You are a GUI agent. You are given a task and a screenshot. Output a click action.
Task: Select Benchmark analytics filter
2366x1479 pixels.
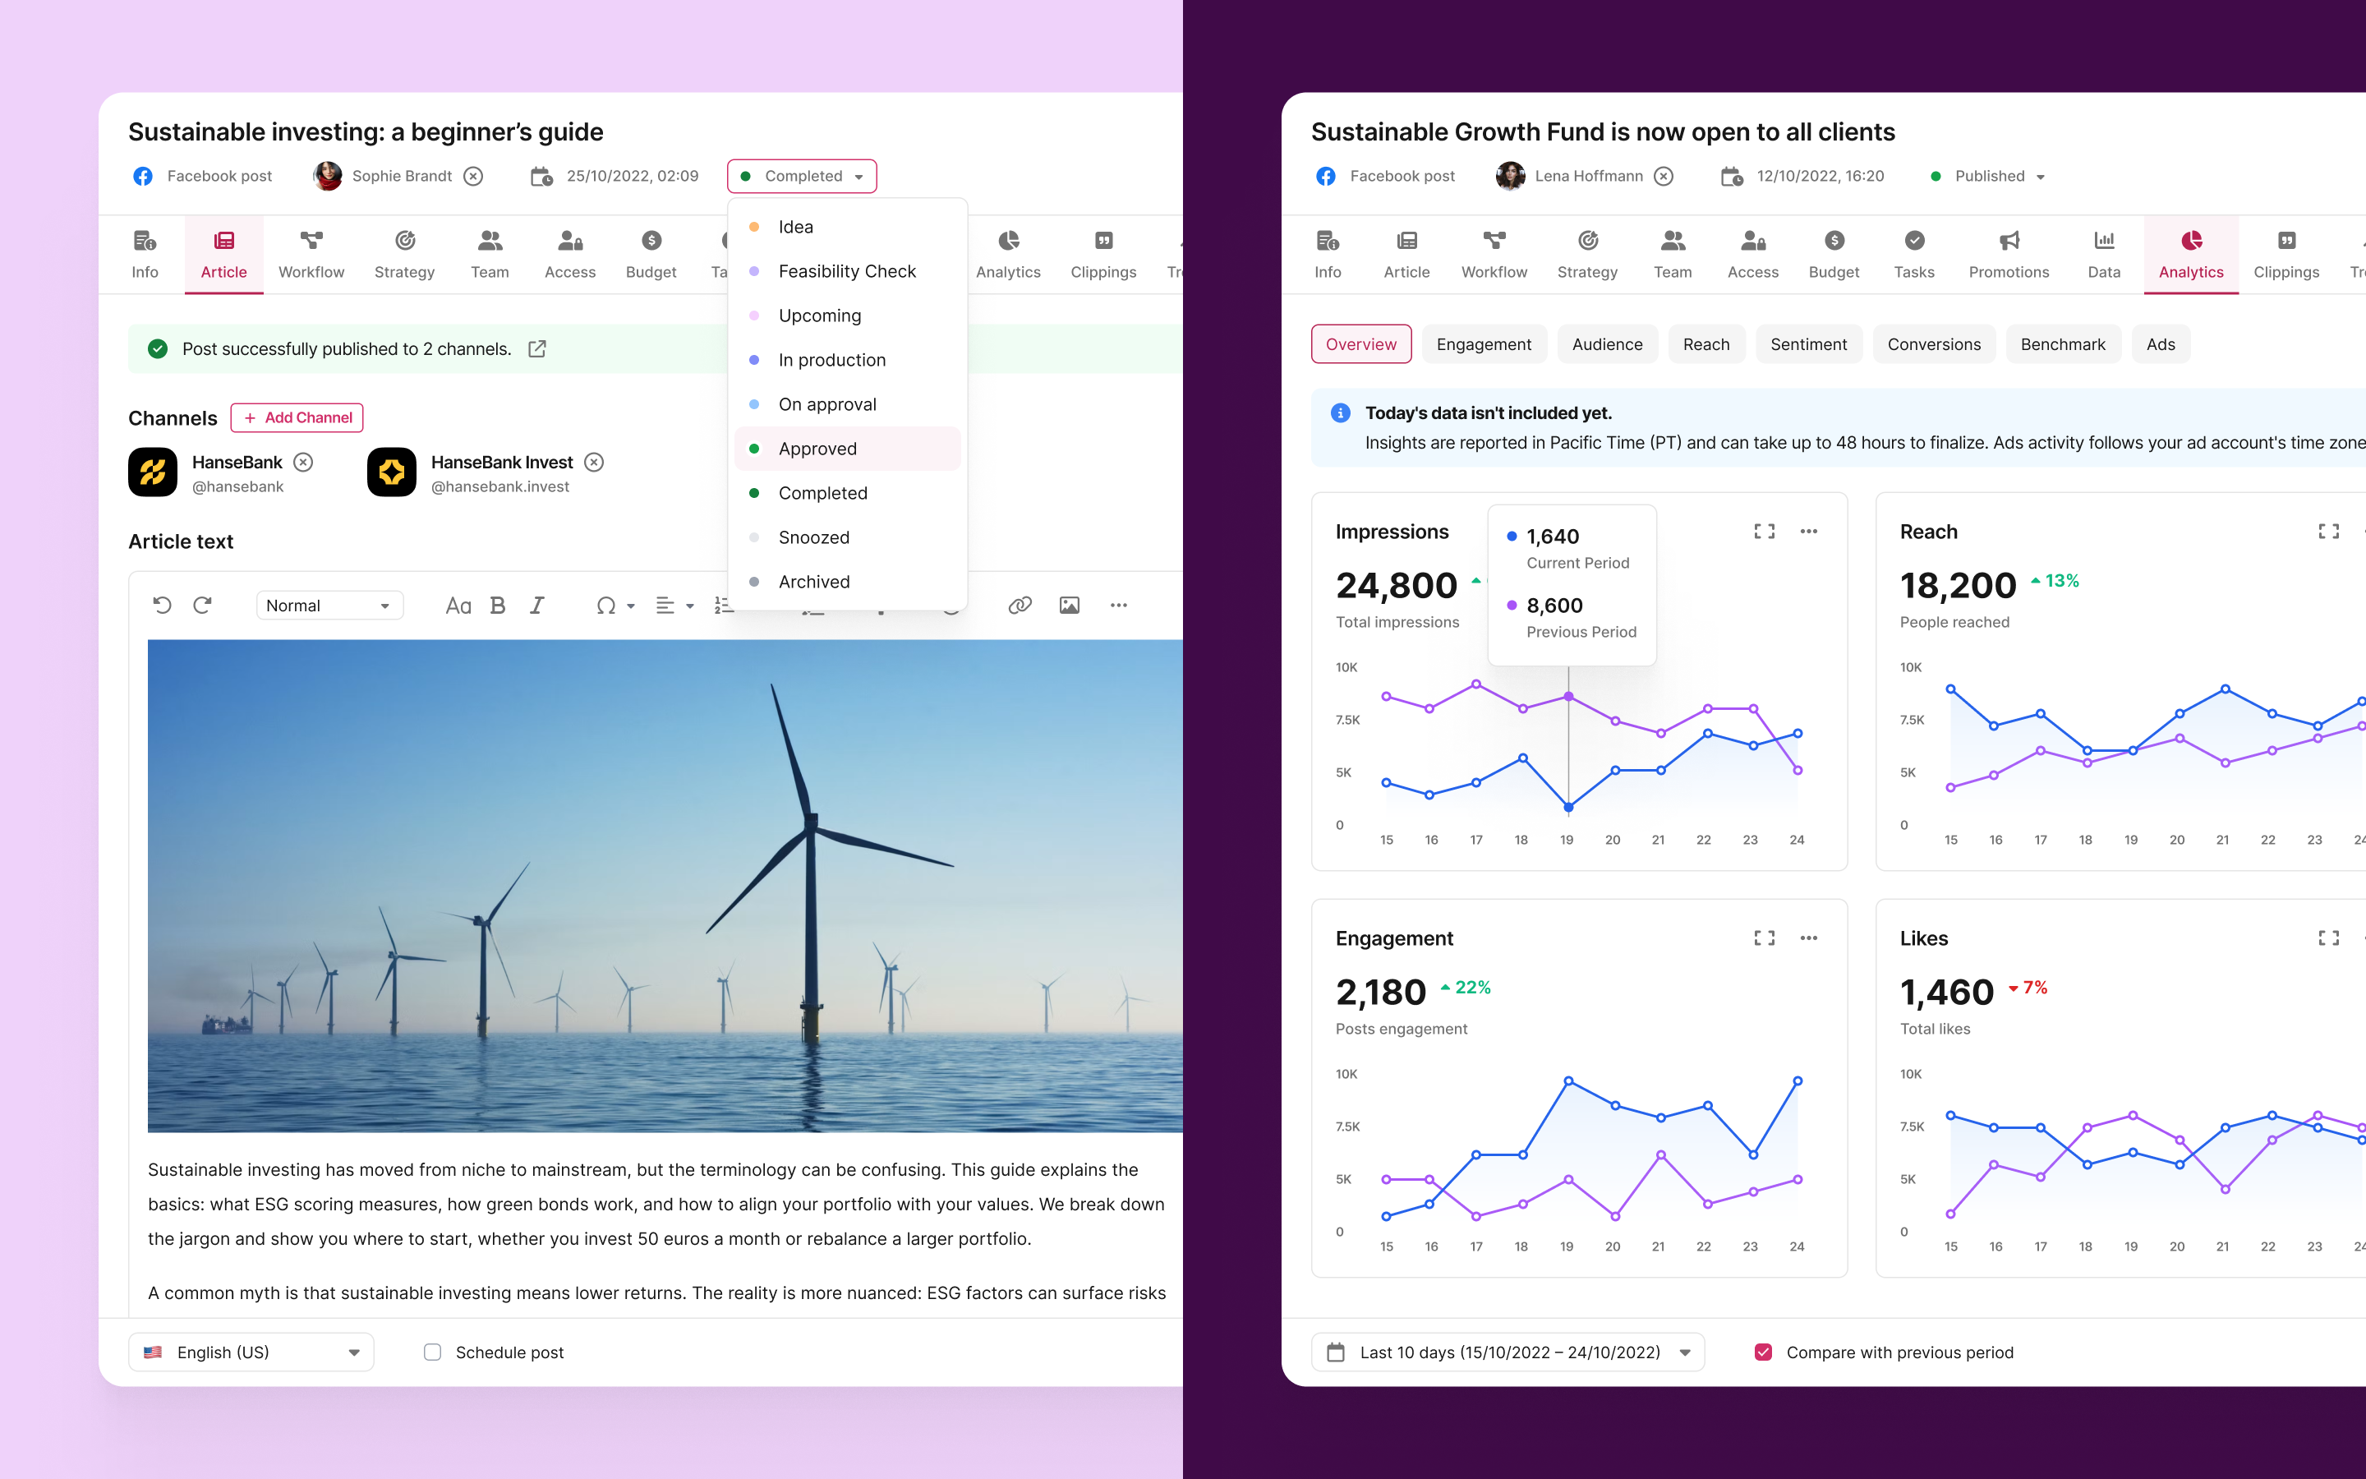pyautogui.click(x=2063, y=344)
